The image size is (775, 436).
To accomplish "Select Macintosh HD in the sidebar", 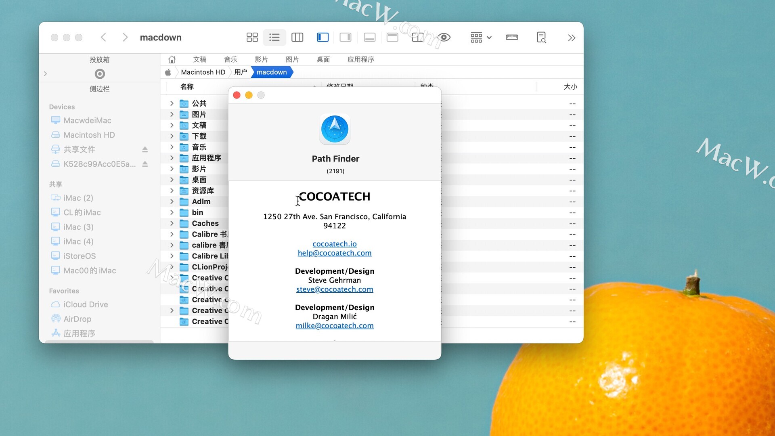I will 89,135.
